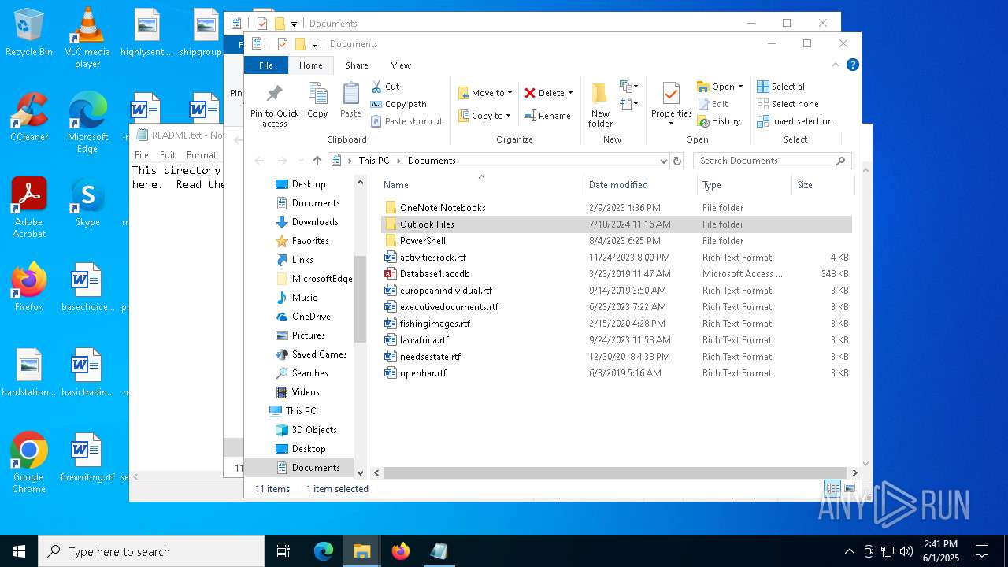Image resolution: width=1008 pixels, height=567 pixels.
Task: Open Format menu in README Notepad
Action: point(202,155)
